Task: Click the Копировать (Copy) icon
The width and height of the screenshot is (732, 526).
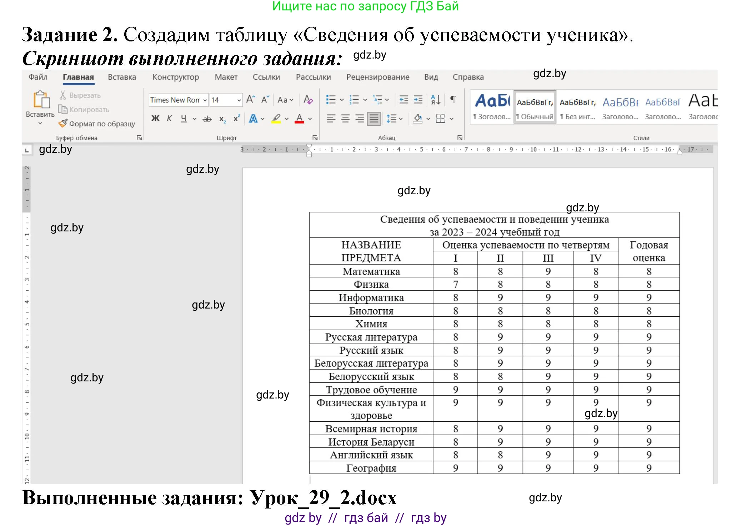Action: point(63,109)
